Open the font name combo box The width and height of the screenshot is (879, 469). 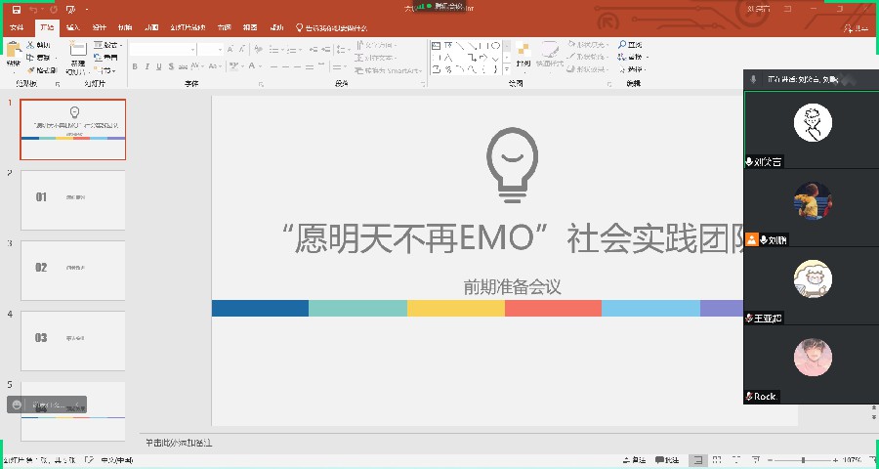point(162,50)
